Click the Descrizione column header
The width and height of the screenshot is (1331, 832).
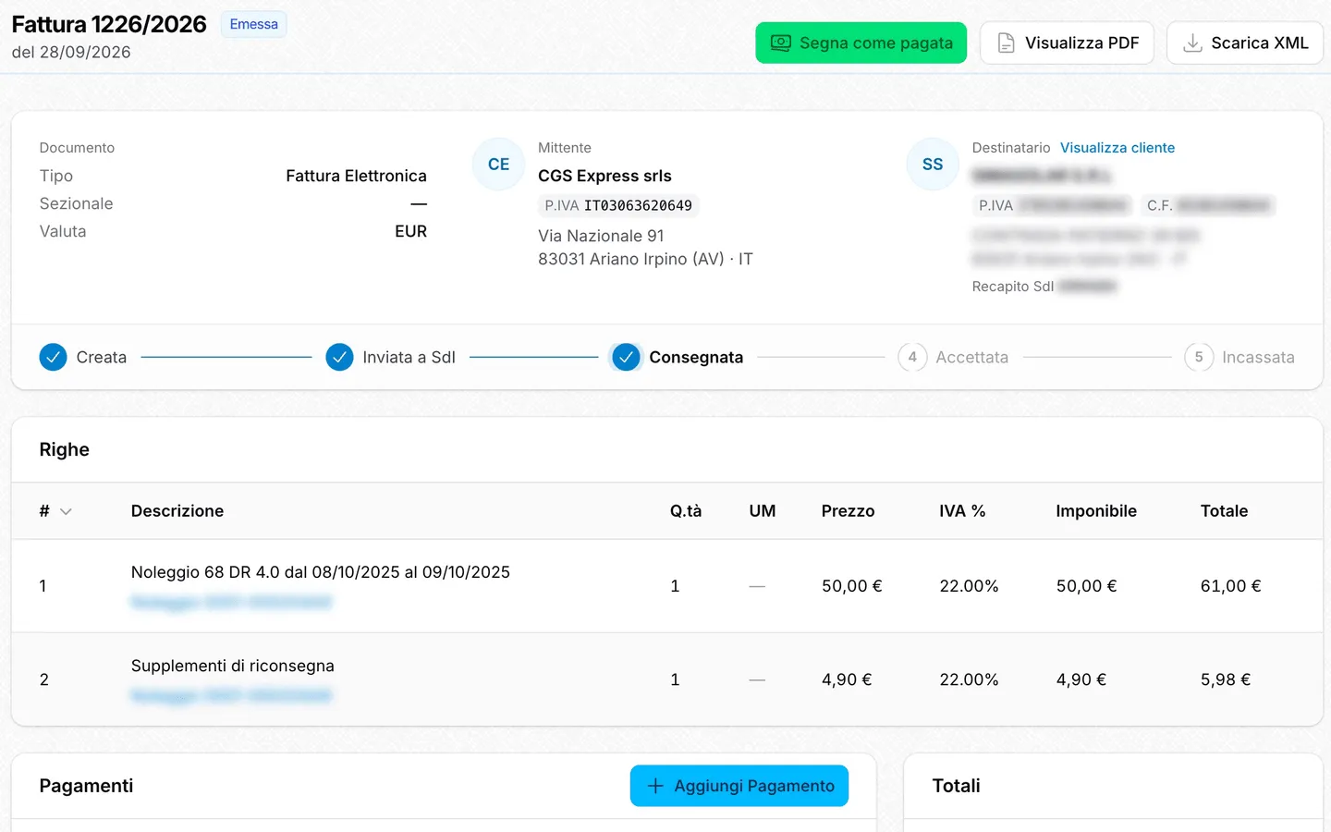(177, 511)
